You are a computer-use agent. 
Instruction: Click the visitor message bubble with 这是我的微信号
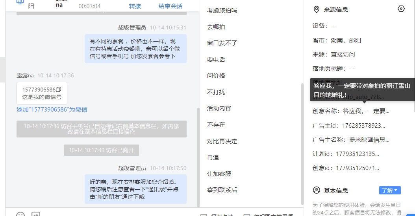point(42,93)
